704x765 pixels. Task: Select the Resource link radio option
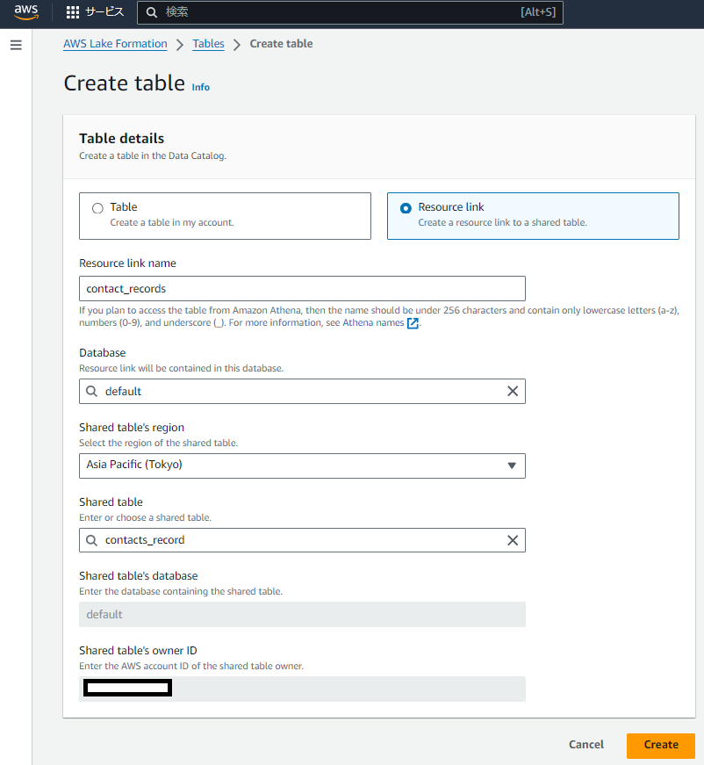(x=406, y=208)
